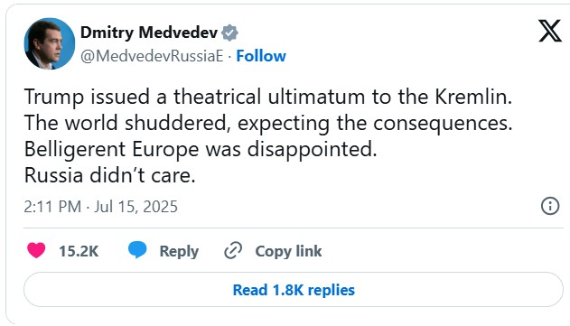The width and height of the screenshot is (570, 326).
Task: Open the Read 1.8K replies button
Action: point(294,290)
